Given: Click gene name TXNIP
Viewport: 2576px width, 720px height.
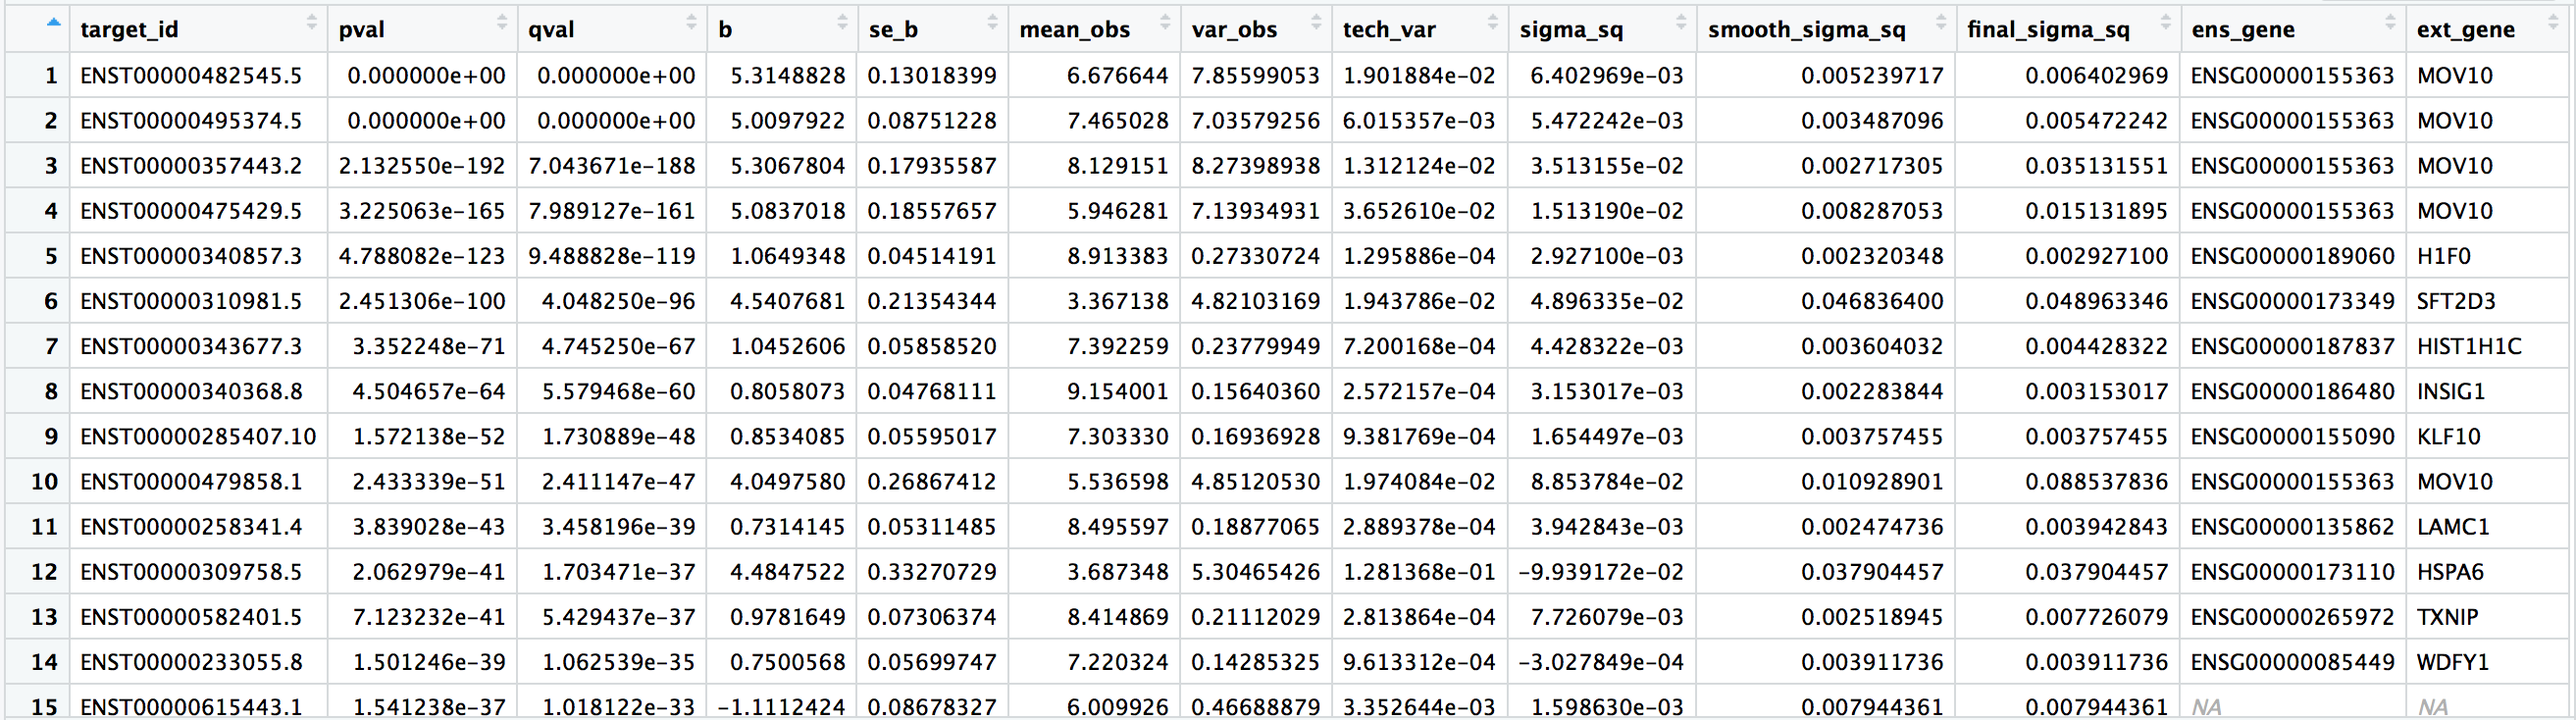Looking at the screenshot, I should click(2447, 616).
